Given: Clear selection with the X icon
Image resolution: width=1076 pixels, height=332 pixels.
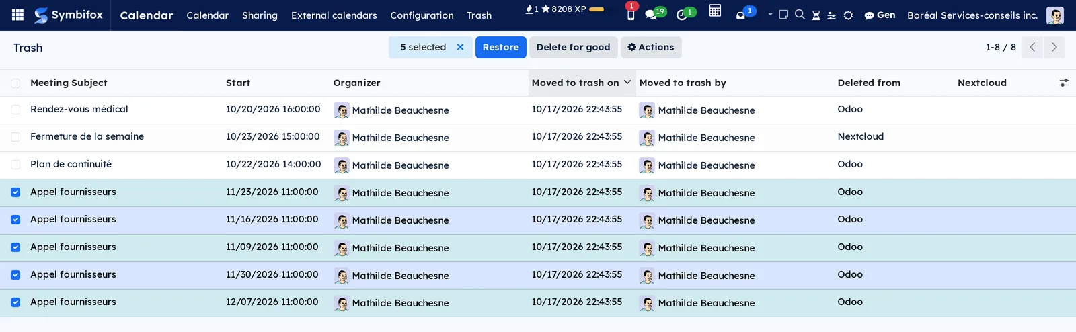Looking at the screenshot, I should [461, 47].
